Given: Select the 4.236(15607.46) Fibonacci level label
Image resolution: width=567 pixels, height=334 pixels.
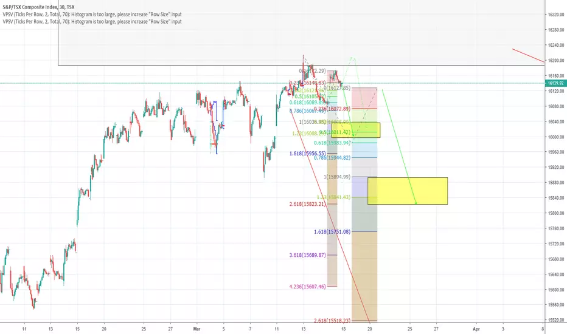Looking at the screenshot, I should 307,287.
